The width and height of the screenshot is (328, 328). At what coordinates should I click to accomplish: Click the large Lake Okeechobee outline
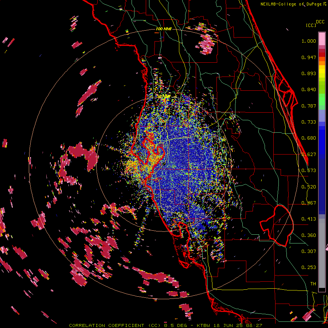[277, 226]
